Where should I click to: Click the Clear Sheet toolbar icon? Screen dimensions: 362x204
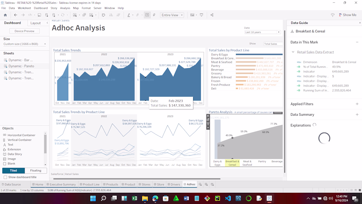[x=91, y=15]
